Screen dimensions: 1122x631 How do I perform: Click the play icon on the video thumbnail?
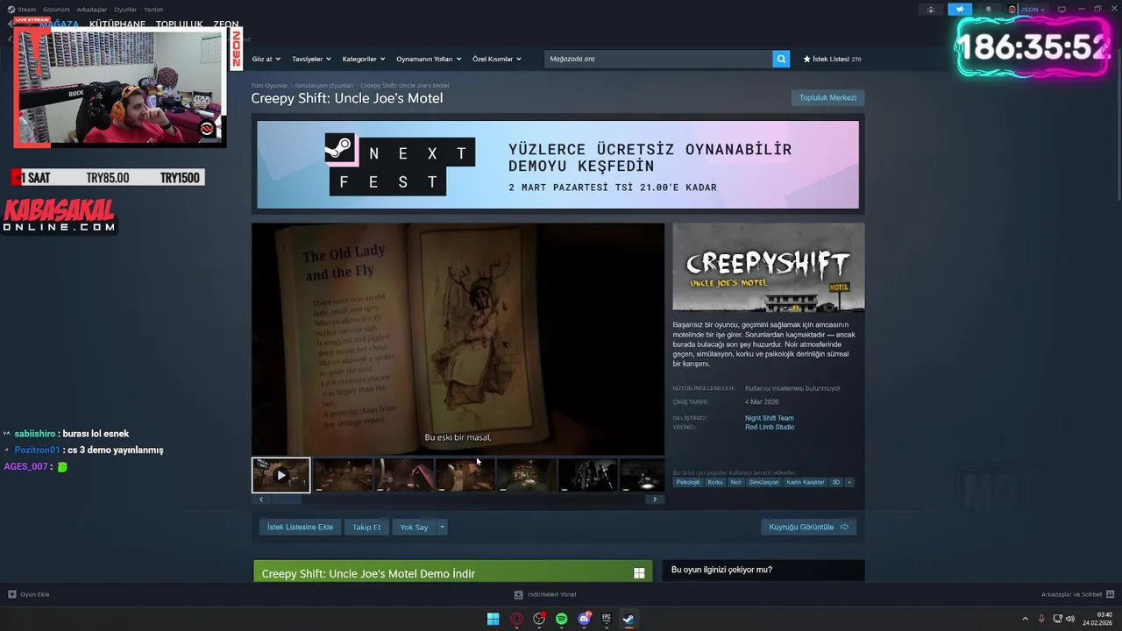click(x=280, y=475)
